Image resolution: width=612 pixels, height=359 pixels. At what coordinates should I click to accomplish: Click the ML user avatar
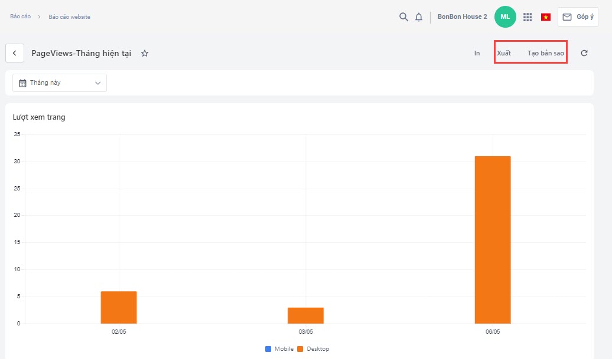click(x=505, y=17)
